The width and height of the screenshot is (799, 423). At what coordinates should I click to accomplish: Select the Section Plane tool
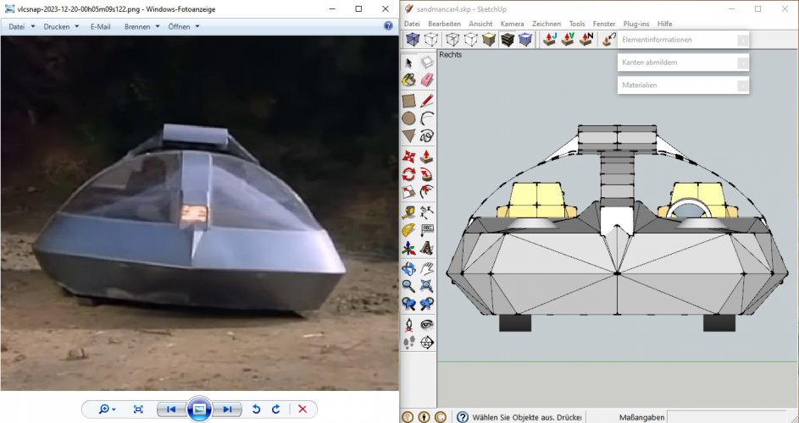(426, 343)
